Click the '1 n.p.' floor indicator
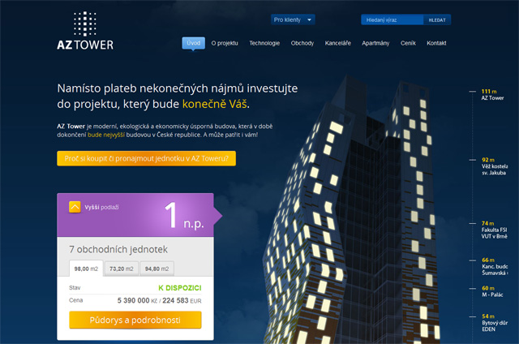This screenshot has width=519, height=344. 184,216
